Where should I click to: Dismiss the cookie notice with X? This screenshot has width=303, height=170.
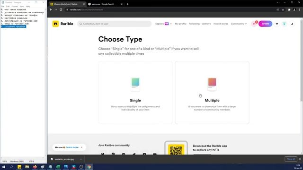click(81, 147)
